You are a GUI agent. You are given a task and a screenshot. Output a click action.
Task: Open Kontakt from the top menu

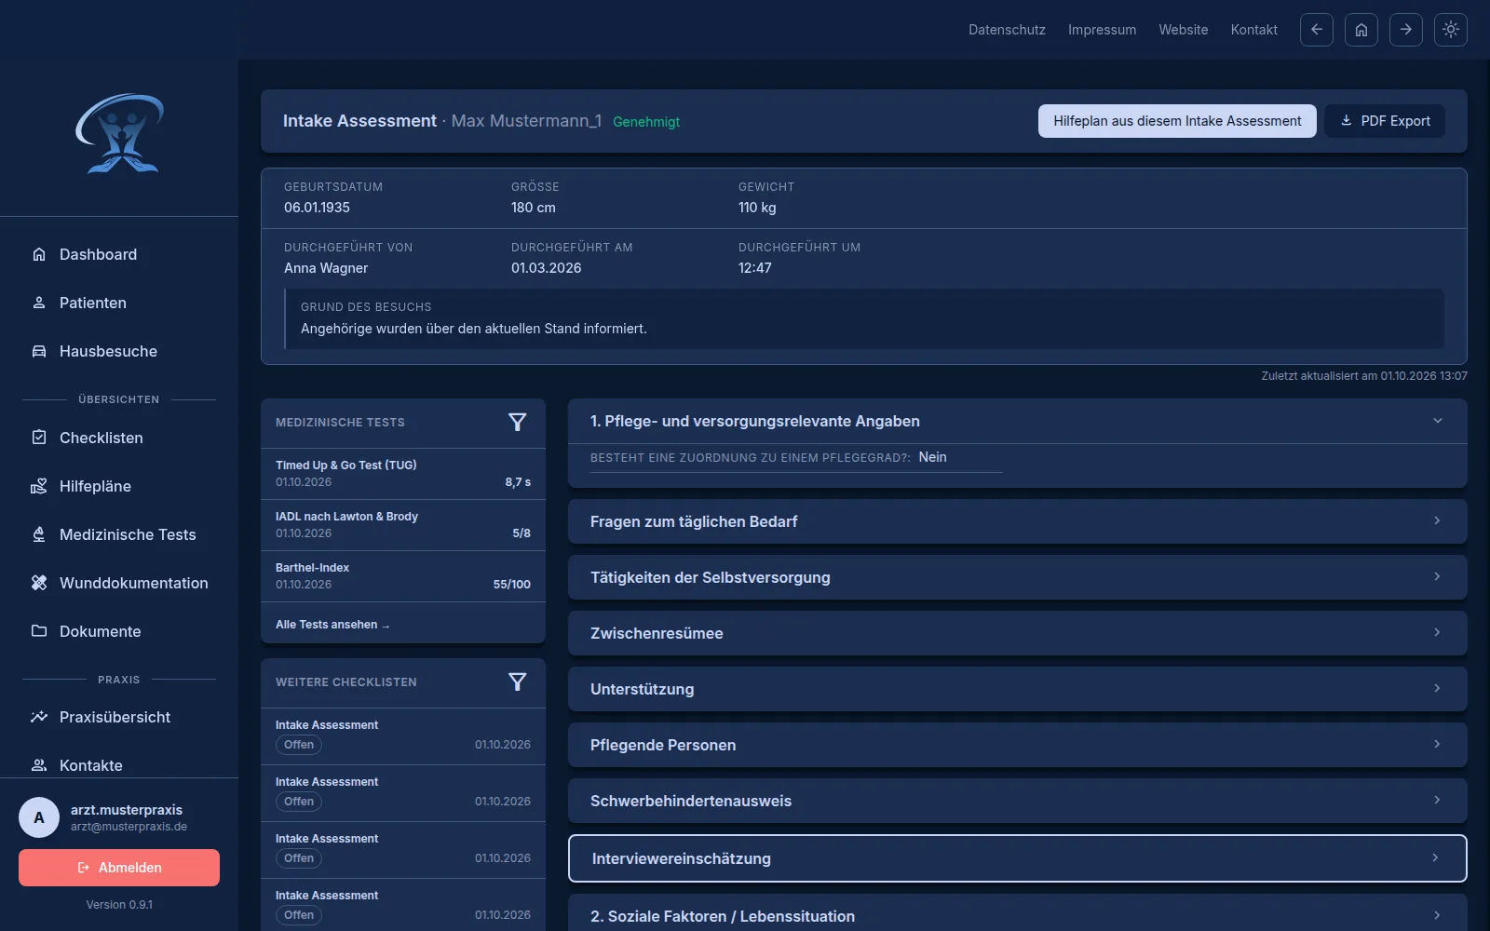[x=1254, y=30]
